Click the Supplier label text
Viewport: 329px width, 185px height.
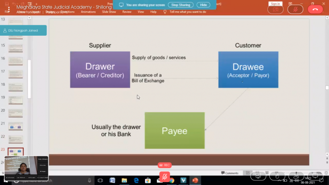pos(100,46)
